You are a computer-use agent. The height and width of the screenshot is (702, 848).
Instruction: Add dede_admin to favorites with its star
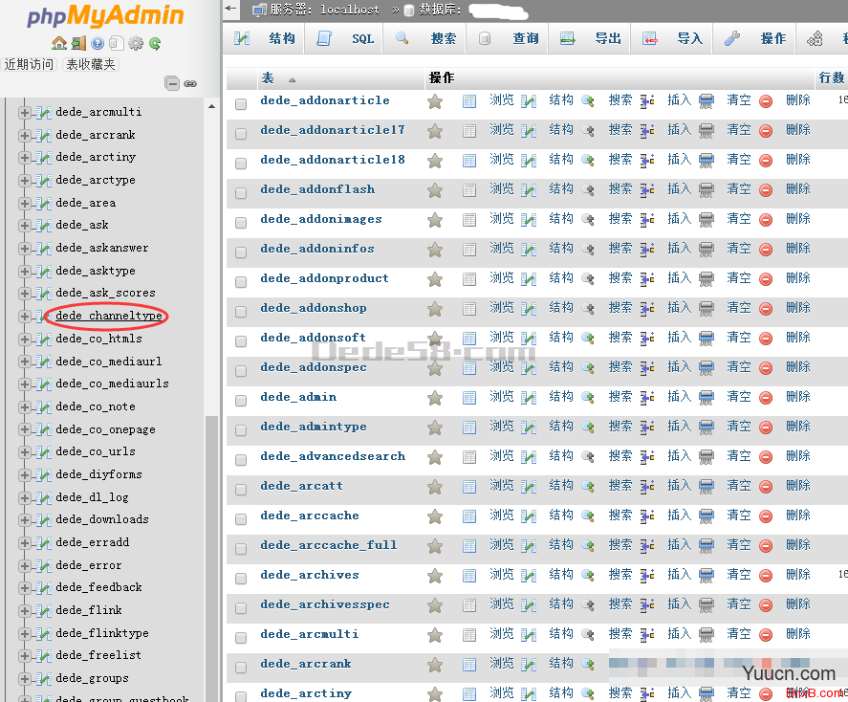point(435,398)
